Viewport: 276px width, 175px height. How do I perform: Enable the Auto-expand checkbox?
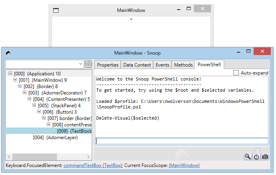pyautogui.click(x=236, y=73)
